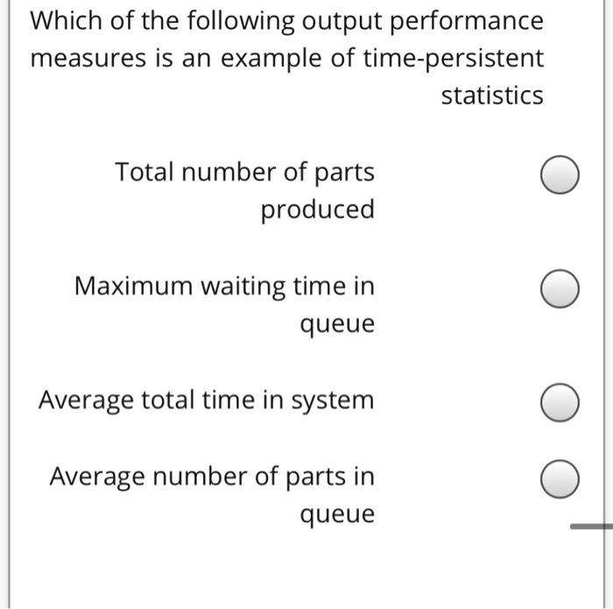Click the line "measures is an example of time-persistent"
Screen dimensions: 613x609
287,59
